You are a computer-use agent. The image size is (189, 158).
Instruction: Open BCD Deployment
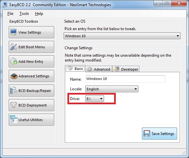(31, 105)
